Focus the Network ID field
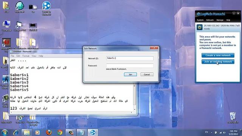 [130, 58]
